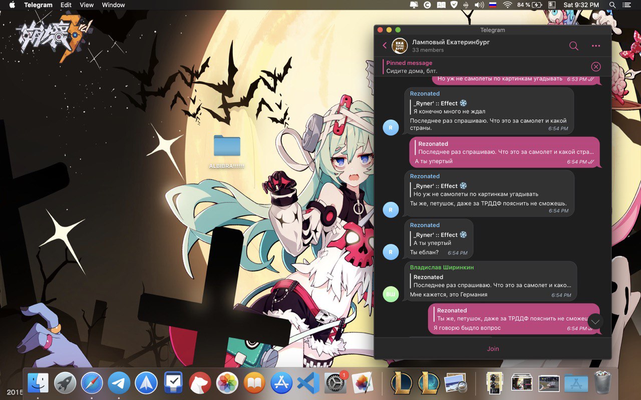
Task: Open Pixelmator Pro from the Dock
Action: coord(362,383)
